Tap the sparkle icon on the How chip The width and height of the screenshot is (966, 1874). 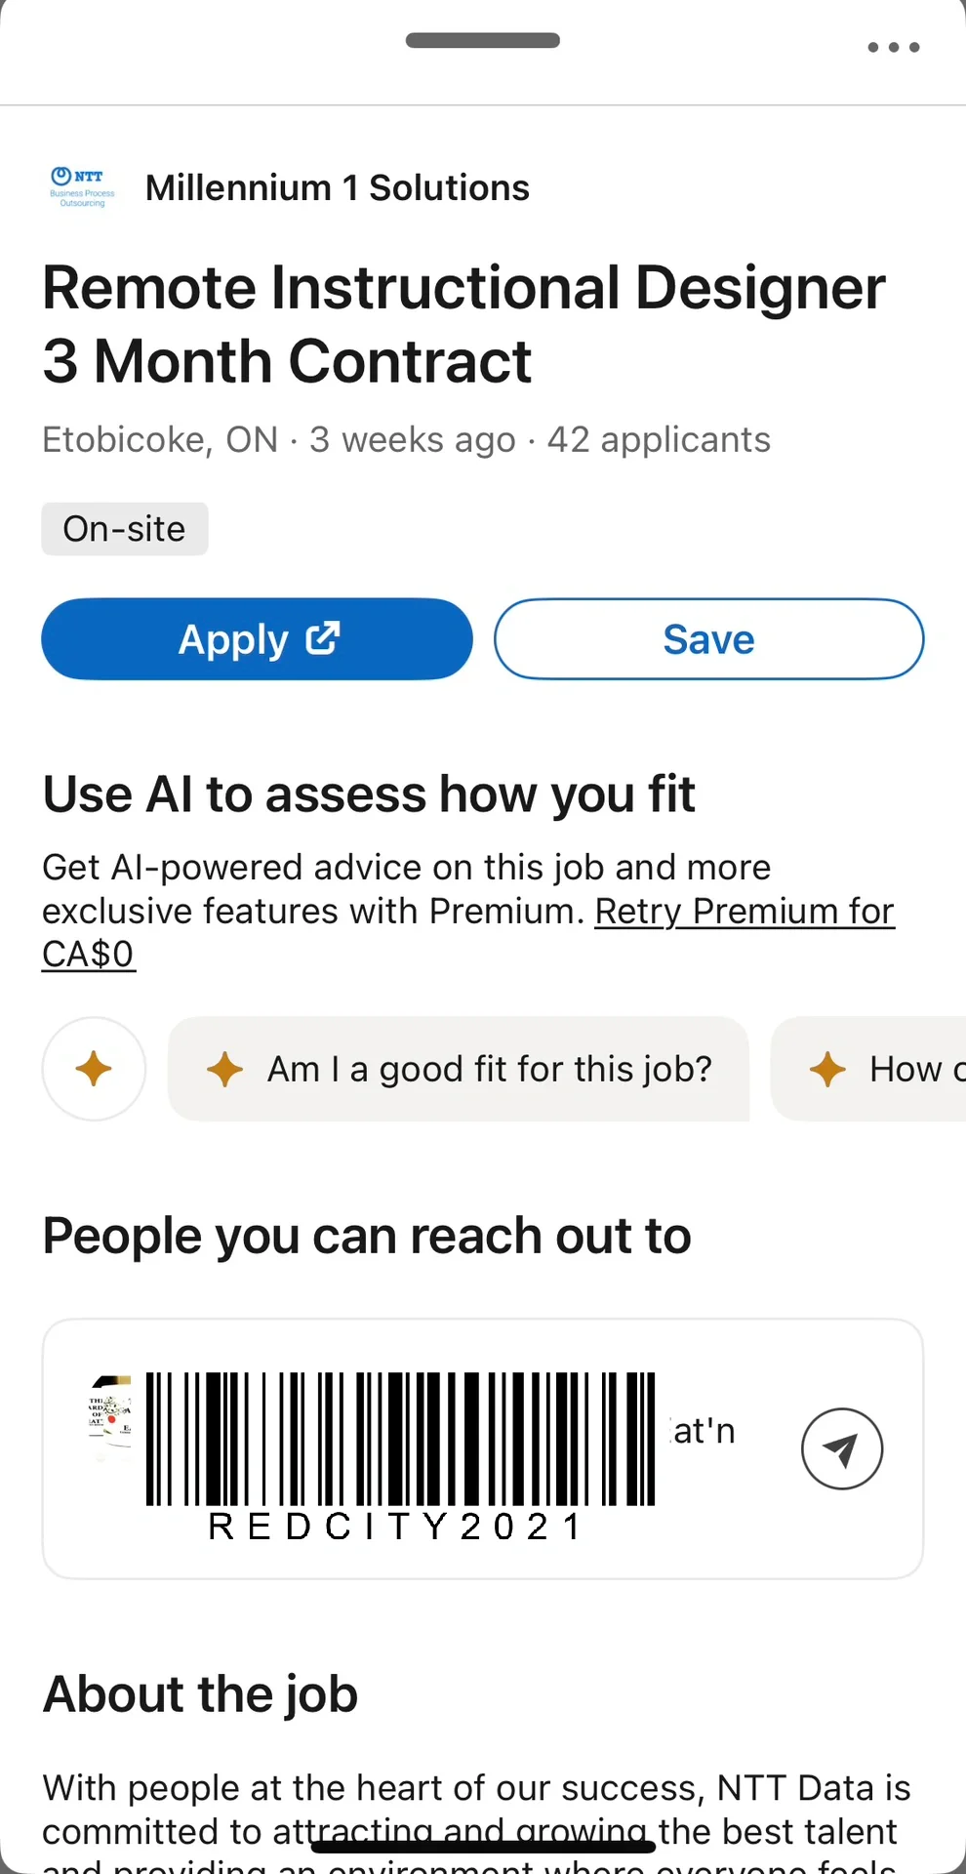827,1069
